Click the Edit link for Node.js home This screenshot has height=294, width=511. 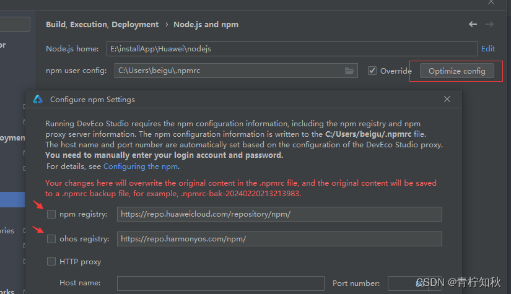[488, 48]
